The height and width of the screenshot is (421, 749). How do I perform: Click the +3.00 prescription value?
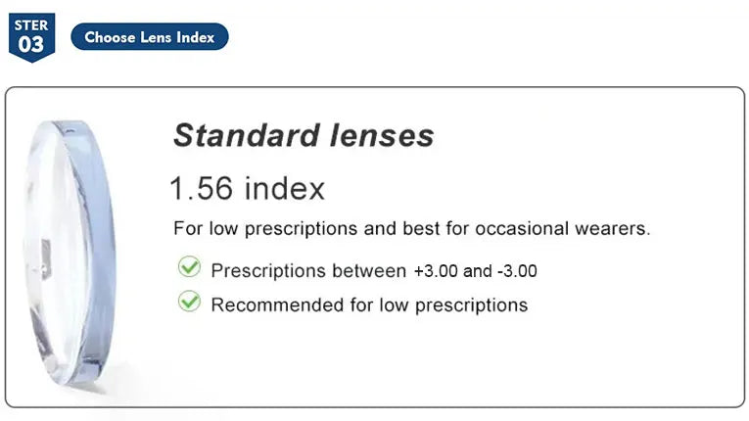point(435,270)
